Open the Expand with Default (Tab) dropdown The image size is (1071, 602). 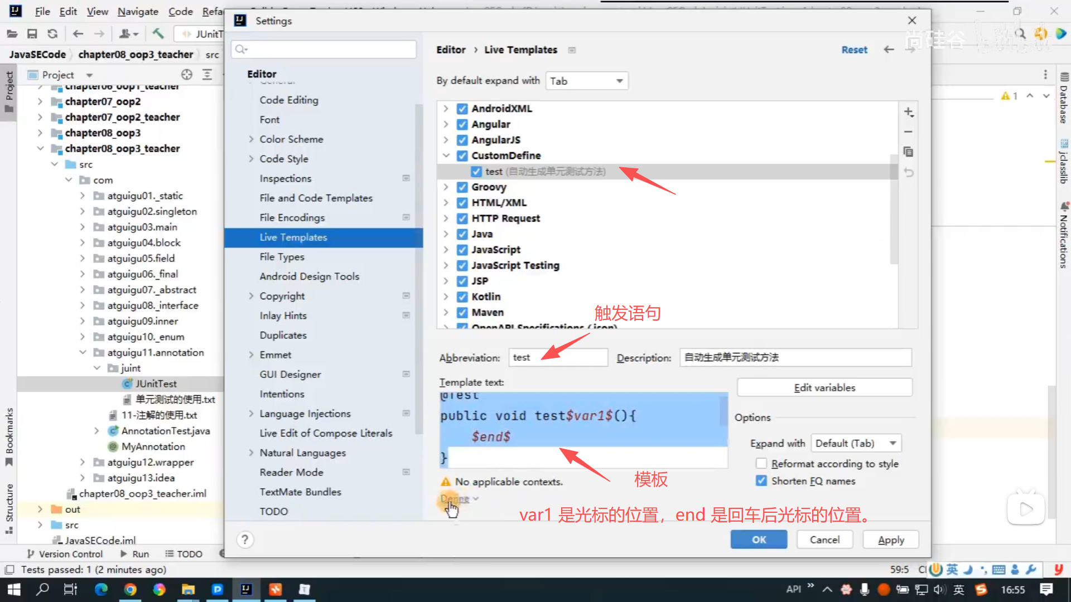(x=856, y=444)
